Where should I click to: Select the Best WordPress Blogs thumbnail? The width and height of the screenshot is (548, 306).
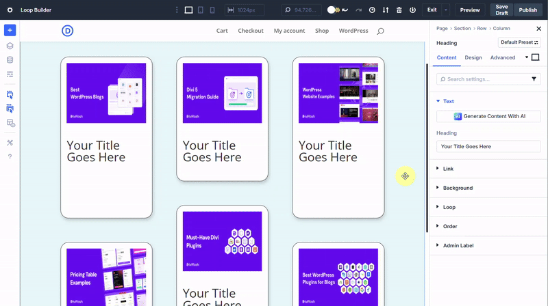coord(106,93)
